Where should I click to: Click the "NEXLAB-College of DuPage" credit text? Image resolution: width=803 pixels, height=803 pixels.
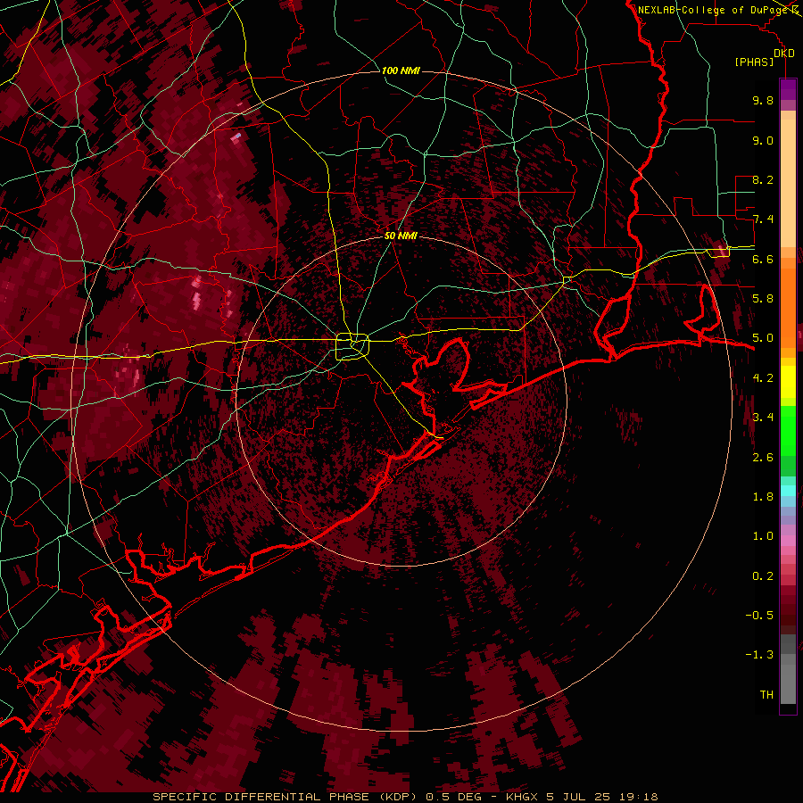714,10
